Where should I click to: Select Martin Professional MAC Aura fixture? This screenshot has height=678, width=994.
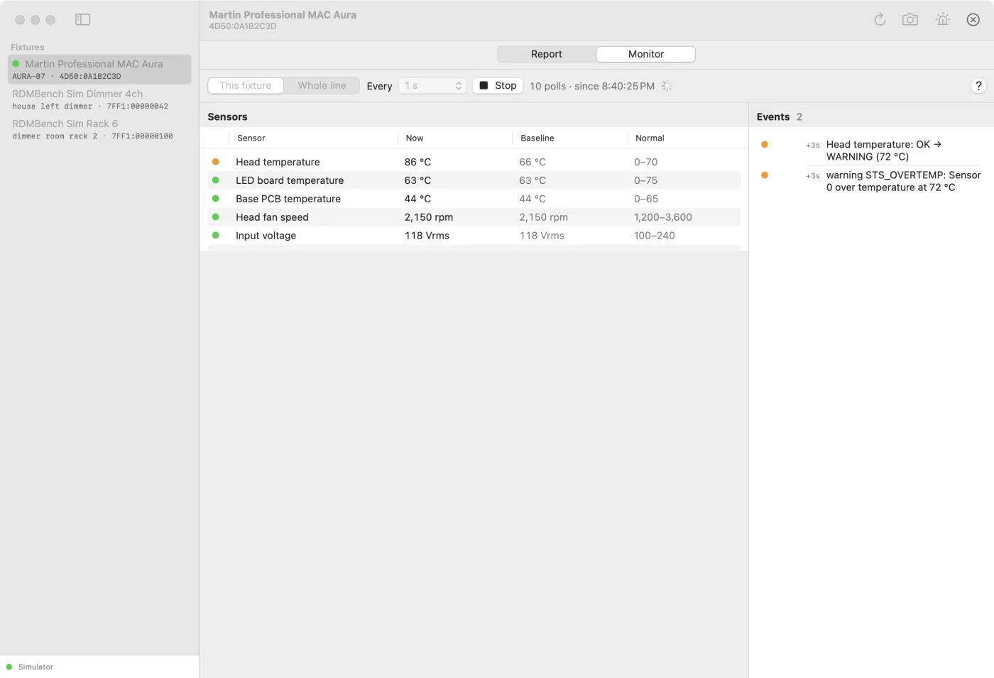tap(99, 70)
